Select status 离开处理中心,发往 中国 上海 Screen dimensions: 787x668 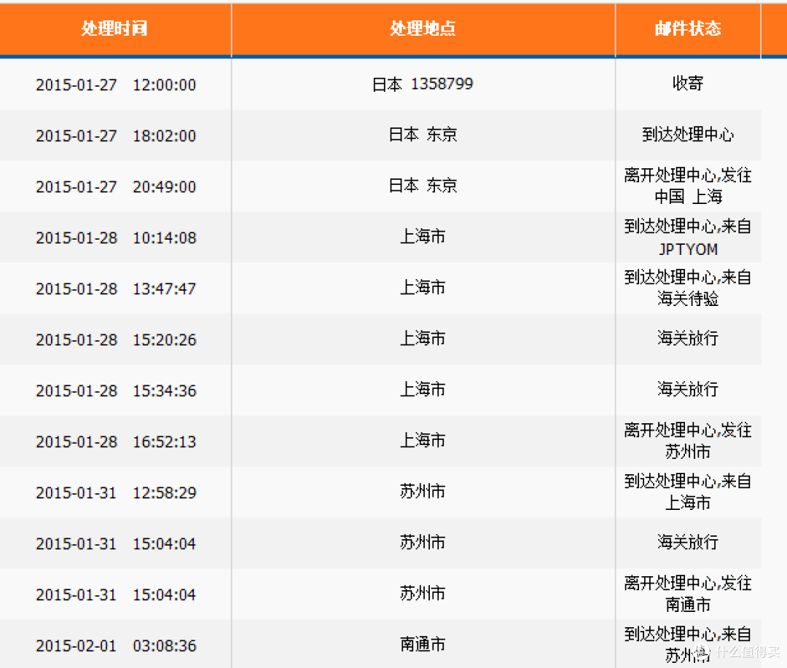pyautogui.click(x=688, y=186)
